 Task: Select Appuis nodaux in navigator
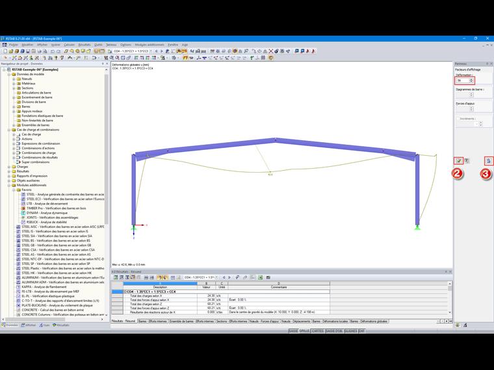coord(32,112)
